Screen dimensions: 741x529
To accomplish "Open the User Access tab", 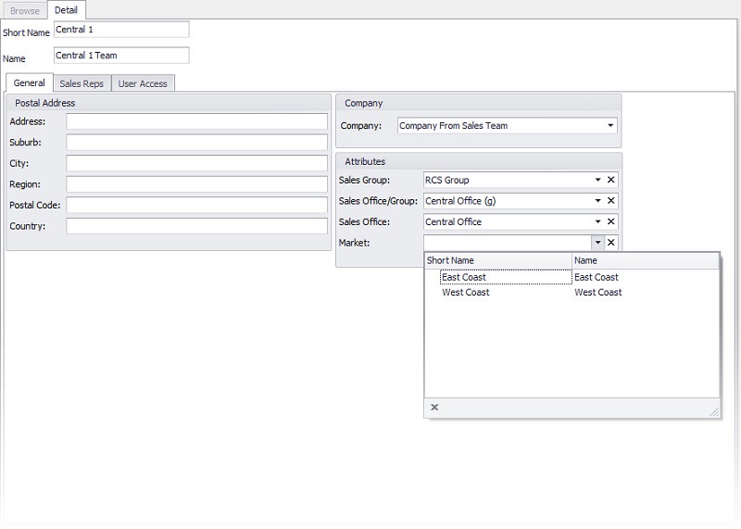I will pos(143,83).
